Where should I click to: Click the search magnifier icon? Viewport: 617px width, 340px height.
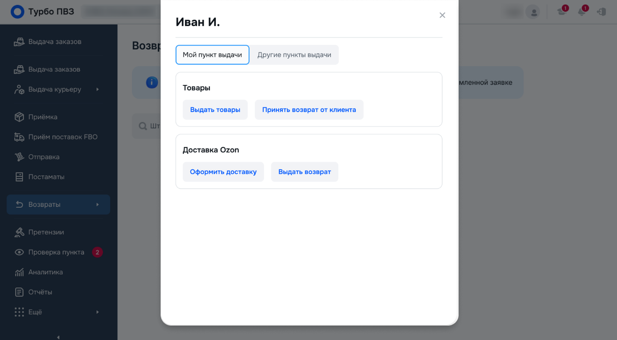[x=143, y=126]
